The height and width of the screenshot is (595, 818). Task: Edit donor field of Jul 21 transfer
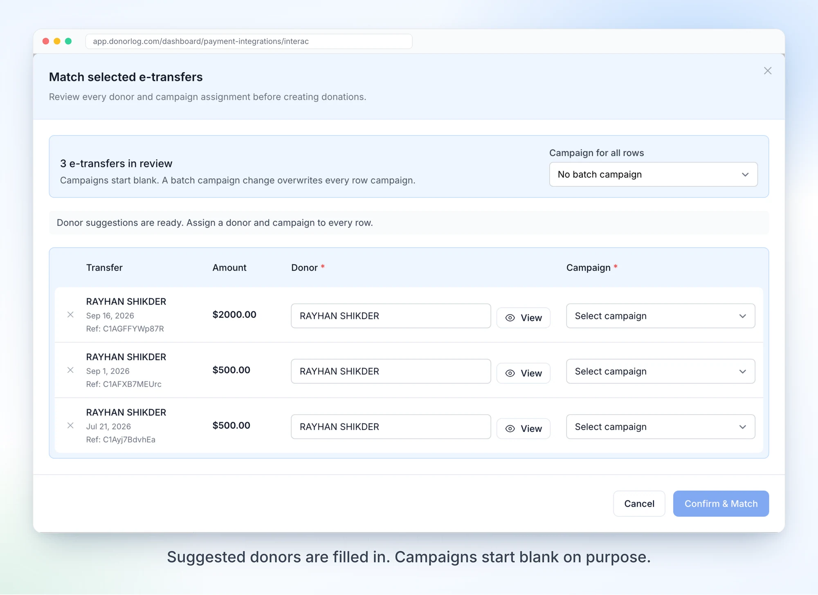391,427
